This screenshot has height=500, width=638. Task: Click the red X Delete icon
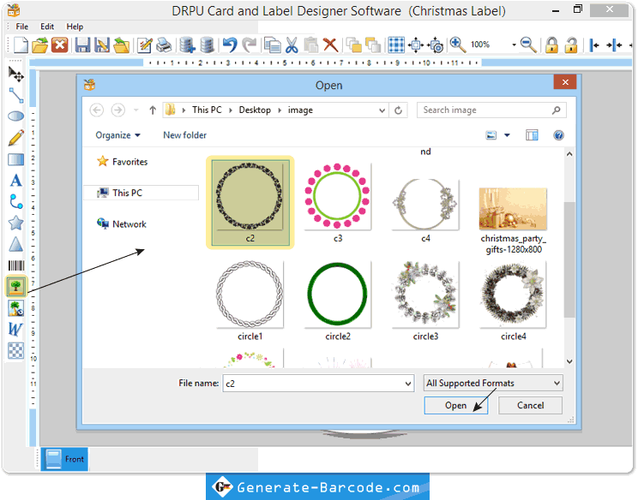click(331, 45)
